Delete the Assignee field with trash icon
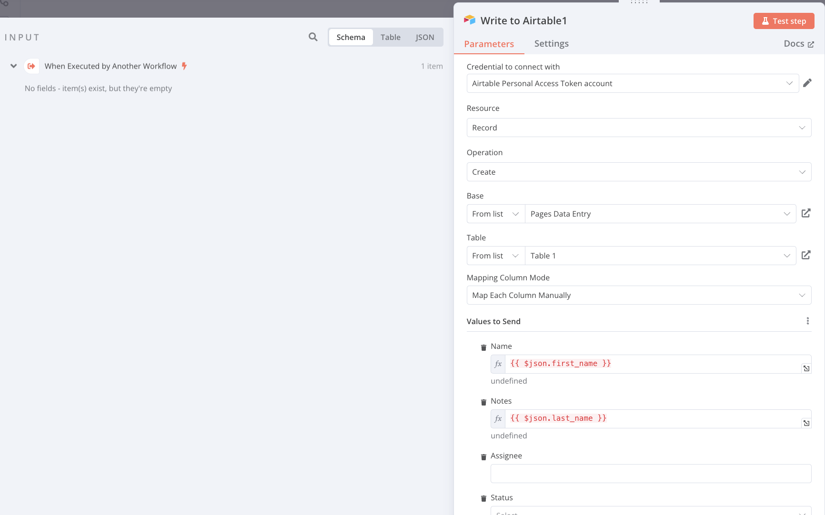The width and height of the screenshot is (825, 515). (483, 456)
